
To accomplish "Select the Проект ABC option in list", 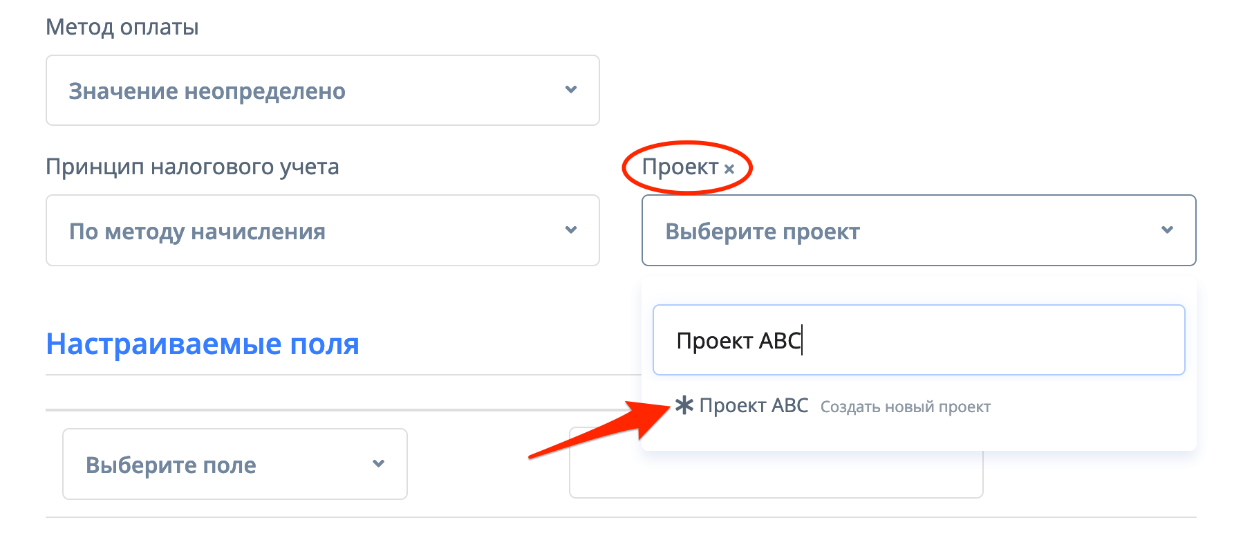I will pos(754,405).
